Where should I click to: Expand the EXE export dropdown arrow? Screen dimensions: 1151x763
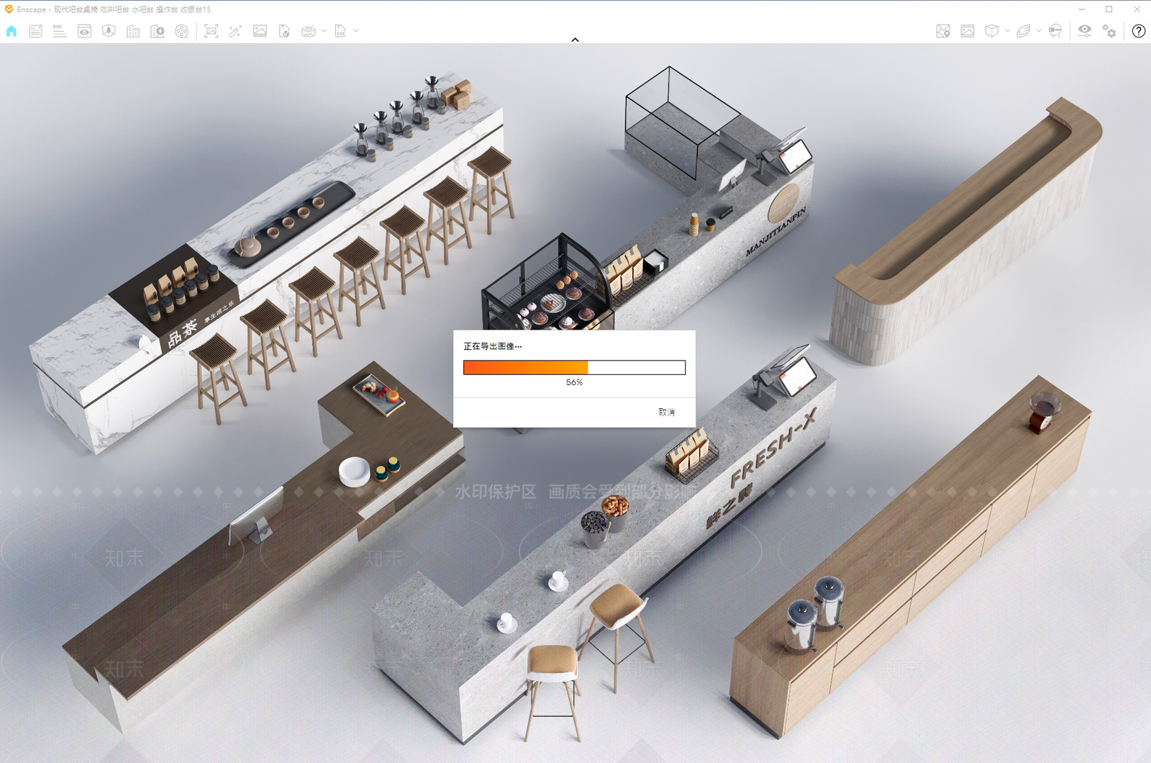(356, 31)
